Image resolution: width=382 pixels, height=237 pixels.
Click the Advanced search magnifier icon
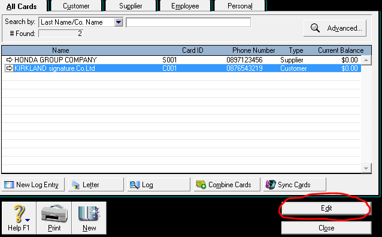coord(315,28)
